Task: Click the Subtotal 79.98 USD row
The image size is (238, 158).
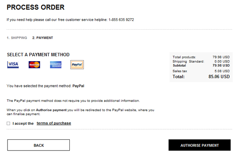Action: 201,66
